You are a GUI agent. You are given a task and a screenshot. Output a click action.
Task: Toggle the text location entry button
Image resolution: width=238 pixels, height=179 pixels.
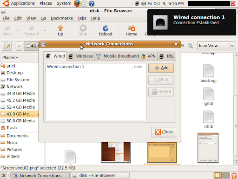(x=7, y=46)
